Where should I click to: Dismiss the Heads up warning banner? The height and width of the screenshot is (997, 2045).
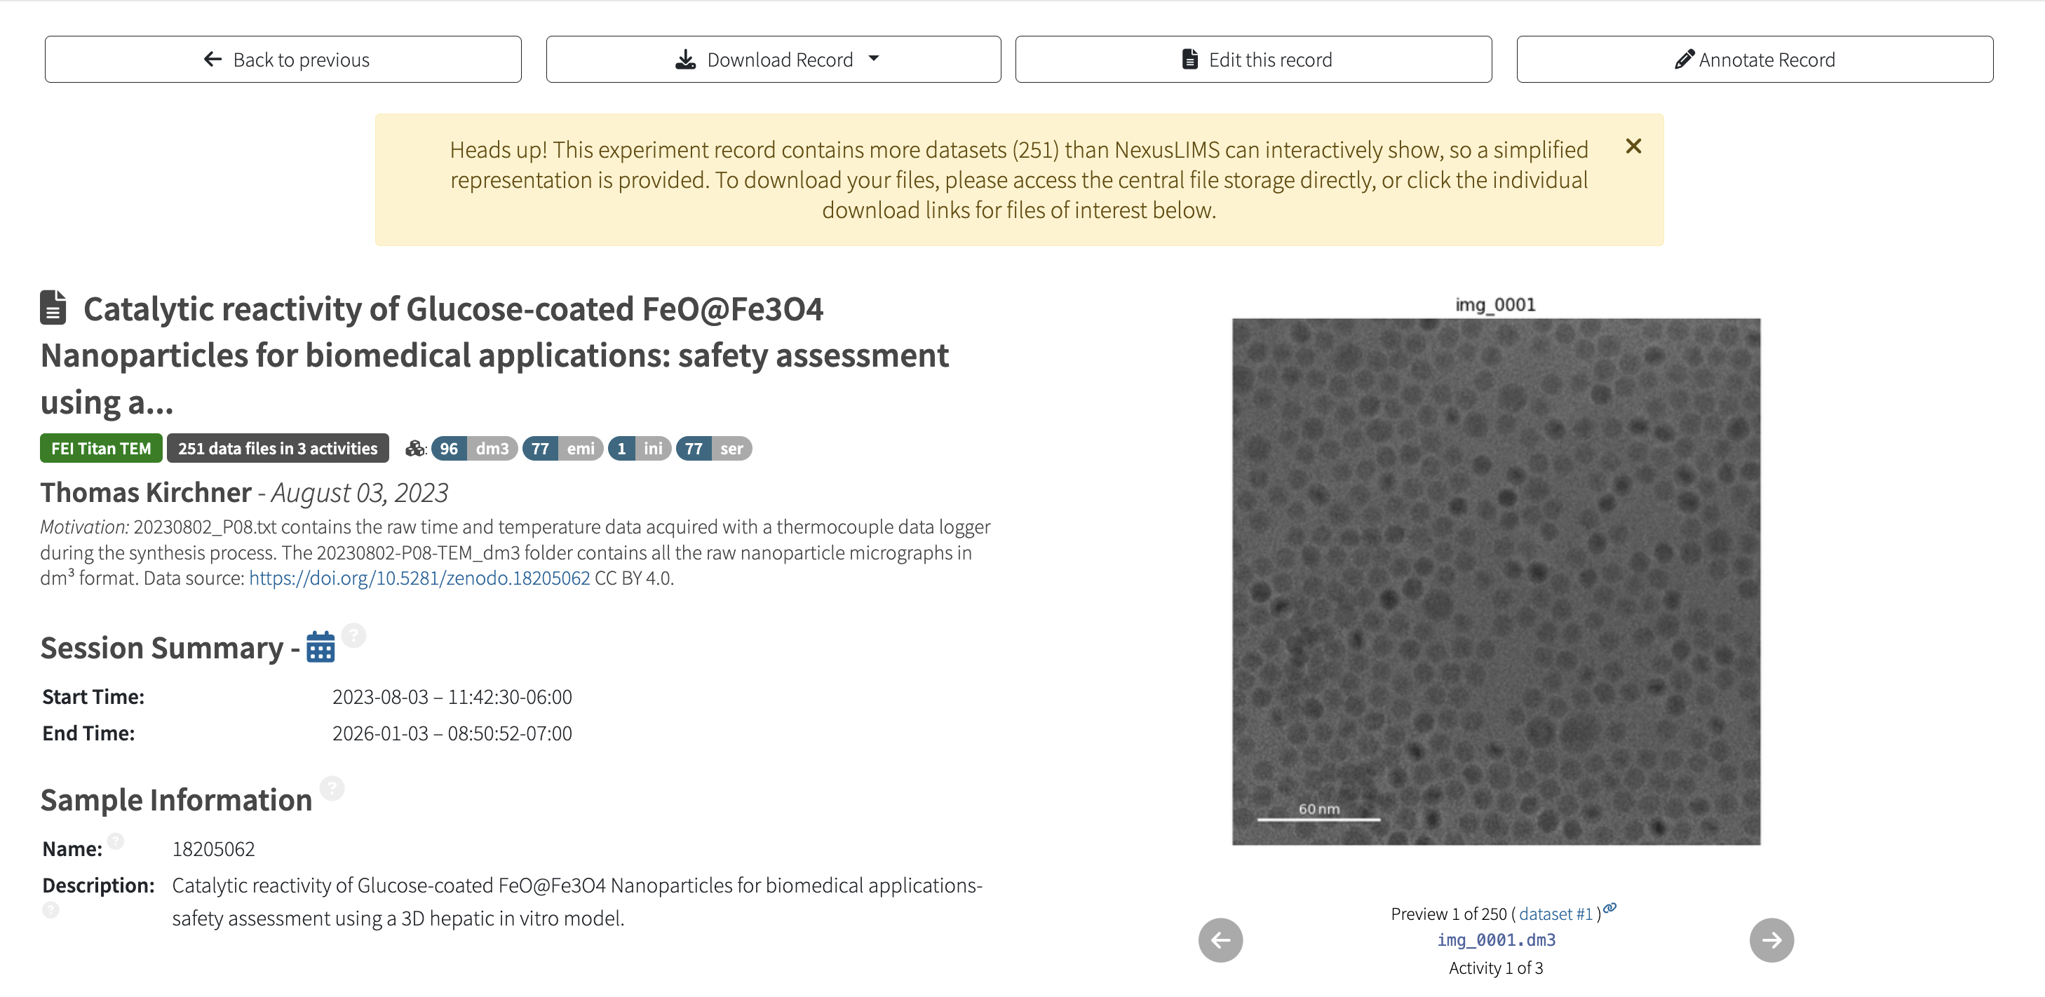(1633, 146)
